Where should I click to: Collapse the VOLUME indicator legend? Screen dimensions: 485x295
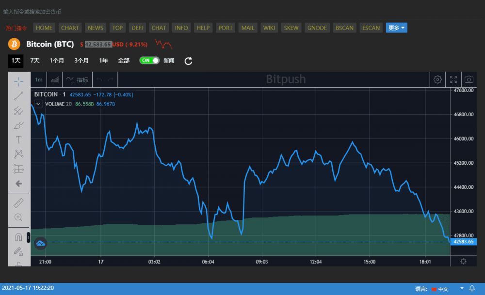pos(38,104)
